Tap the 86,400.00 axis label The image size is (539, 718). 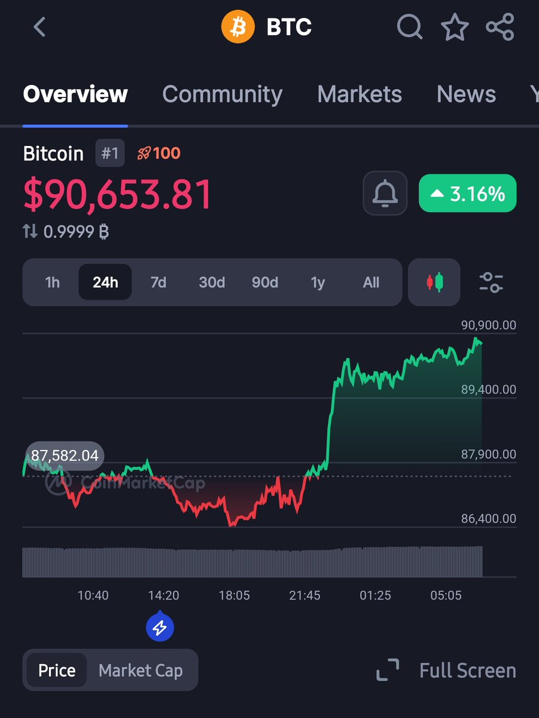[x=488, y=519]
